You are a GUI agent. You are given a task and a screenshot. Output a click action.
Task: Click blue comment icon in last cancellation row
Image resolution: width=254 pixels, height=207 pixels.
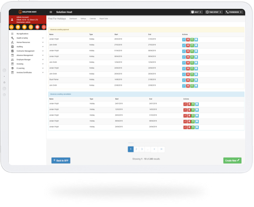pos(197,128)
